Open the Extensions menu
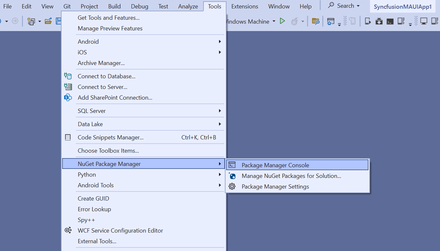 [x=245, y=6]
